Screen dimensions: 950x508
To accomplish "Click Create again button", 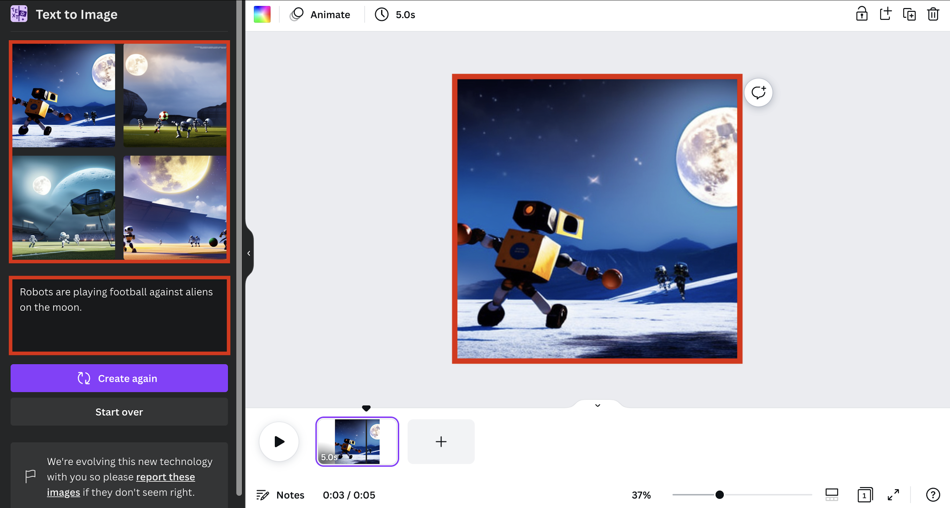I will coord(119,378).
